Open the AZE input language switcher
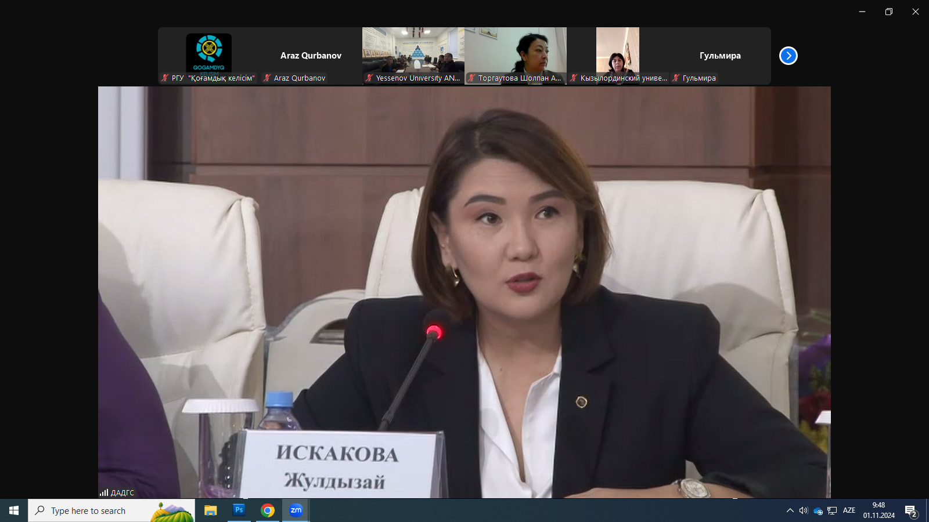 click(849, 510)
